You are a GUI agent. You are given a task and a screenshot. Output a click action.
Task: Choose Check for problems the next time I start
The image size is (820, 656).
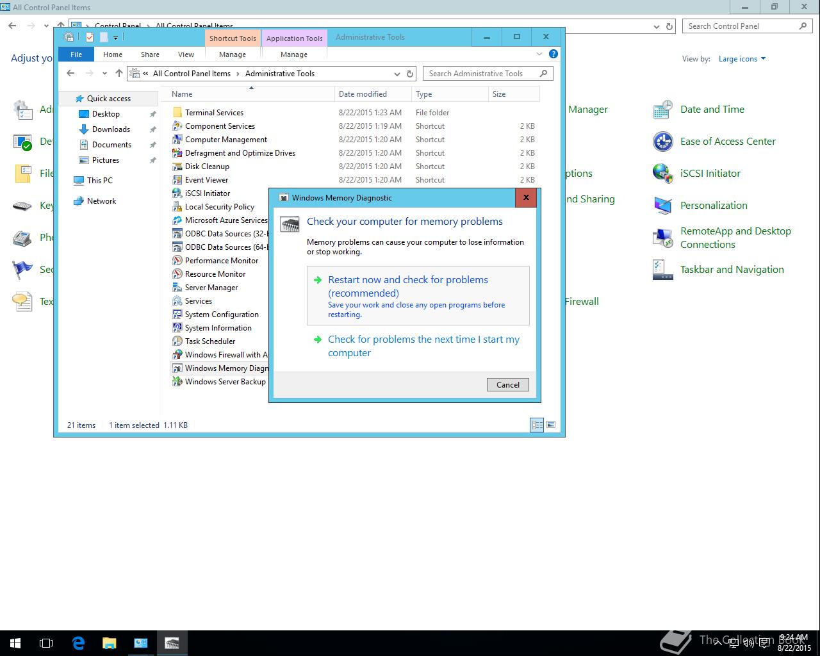pyautogui.click(x=418, y=346)
